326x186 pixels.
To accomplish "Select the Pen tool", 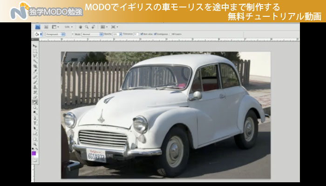I will [35, 118].
